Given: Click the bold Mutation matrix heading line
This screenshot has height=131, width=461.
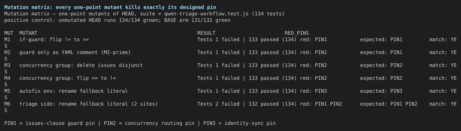Looking at the screenshot, I should click(x=110, y=7).
